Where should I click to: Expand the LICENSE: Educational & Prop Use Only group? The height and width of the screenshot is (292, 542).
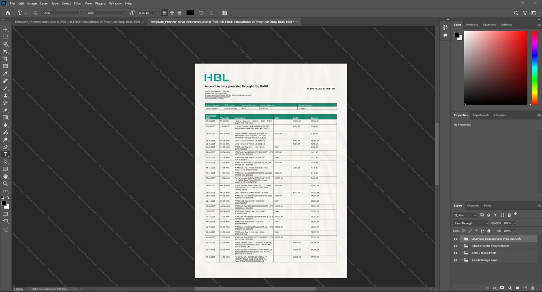[461, 239]
